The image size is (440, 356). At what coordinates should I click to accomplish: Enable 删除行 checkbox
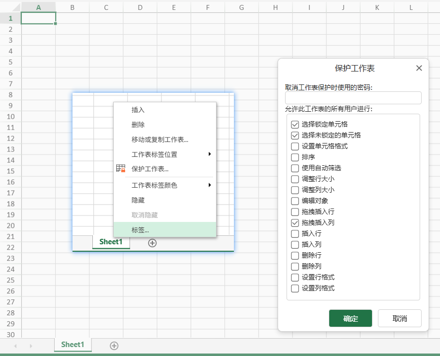(x=295, y=256)
